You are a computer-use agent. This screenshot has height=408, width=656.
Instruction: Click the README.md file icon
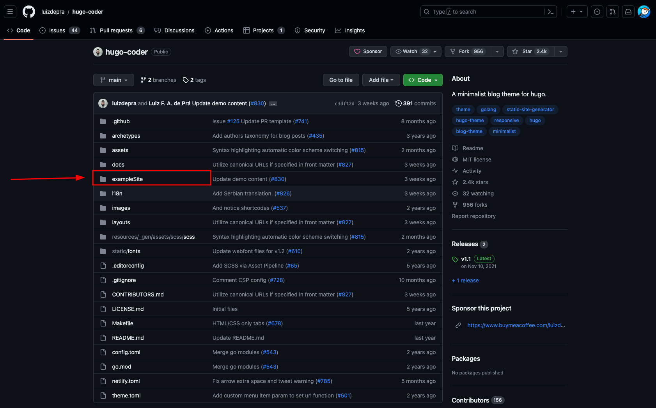pos(103,338)
